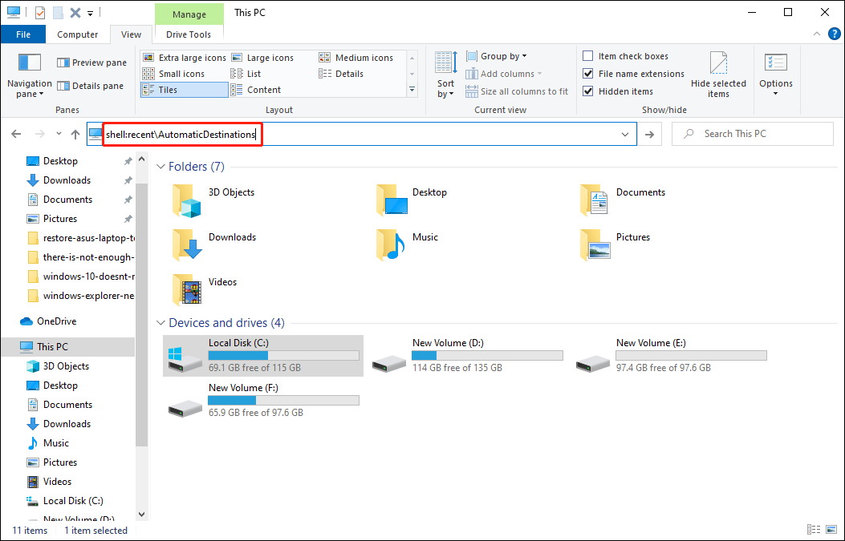Screen dimensions: 845x541
Task: Open Local Disk (C:) in sidebar
Action: [73, 501]
